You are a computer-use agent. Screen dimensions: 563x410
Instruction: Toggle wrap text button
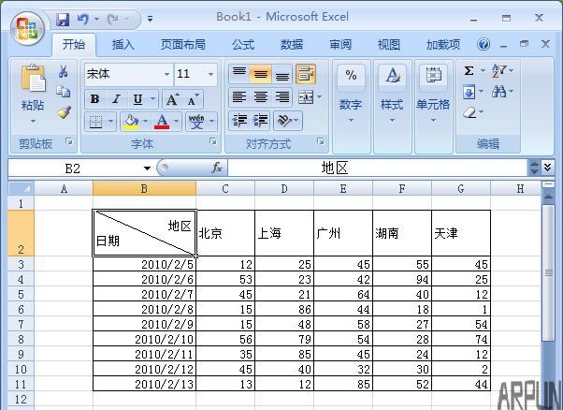point(306,74)
